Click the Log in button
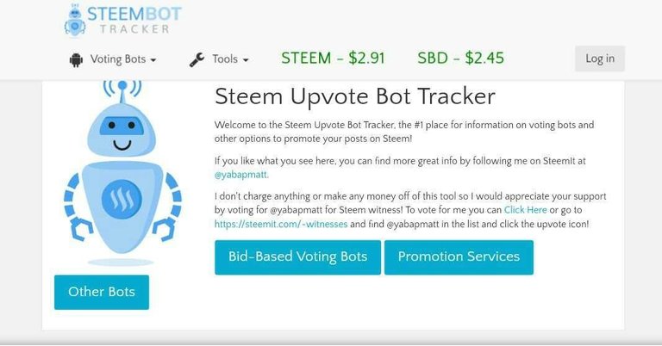The height and width of the screenshot is (346, 662). click(600, 59)
